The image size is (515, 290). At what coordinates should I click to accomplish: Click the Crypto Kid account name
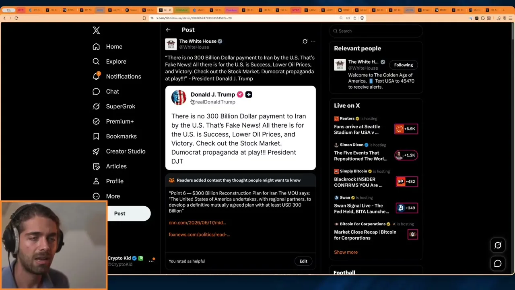[x=119, y=258]
